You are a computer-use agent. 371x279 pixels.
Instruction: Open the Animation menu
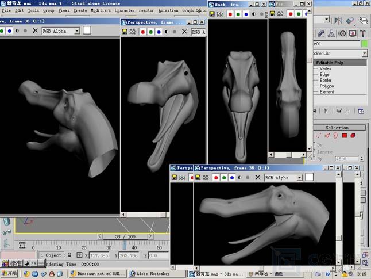pyautogui.click(x=168, y=10)
